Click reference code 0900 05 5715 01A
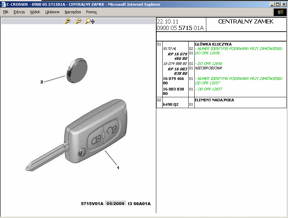Image resolution: width=288 pixels, height=218 pixels. (180, 28)
